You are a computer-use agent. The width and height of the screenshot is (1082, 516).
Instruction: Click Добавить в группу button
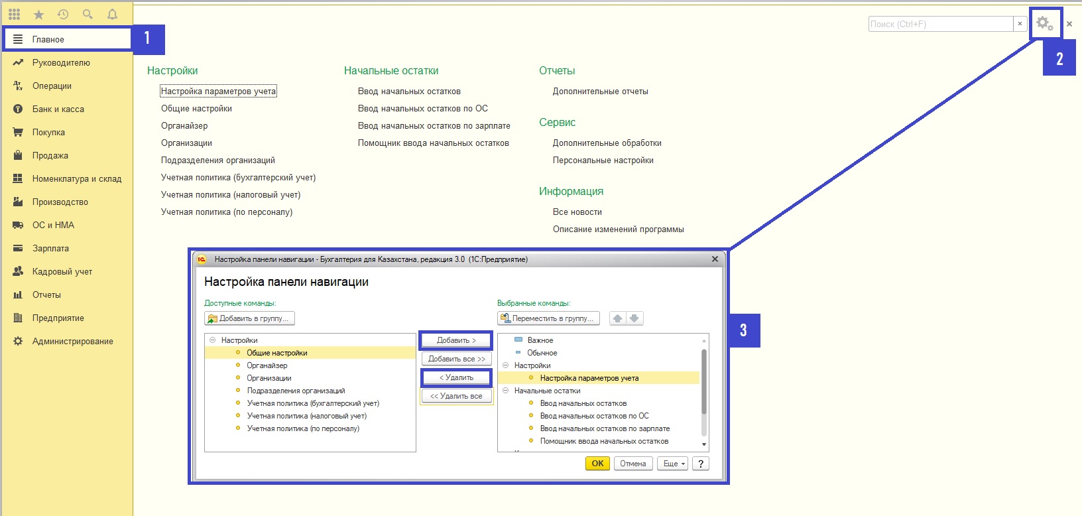click(x=249, y=318)
